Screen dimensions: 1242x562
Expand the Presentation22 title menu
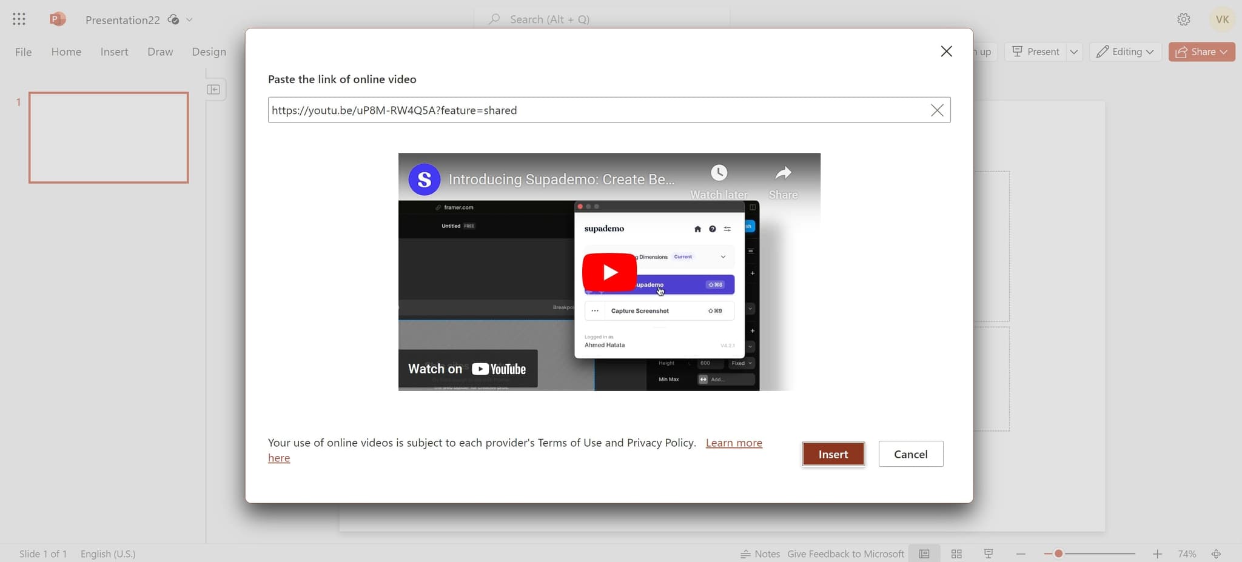[x=189, y=19]
